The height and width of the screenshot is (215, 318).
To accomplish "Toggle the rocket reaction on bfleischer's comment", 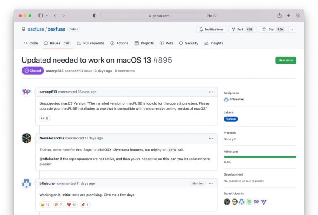I will (x=85, y=205).
